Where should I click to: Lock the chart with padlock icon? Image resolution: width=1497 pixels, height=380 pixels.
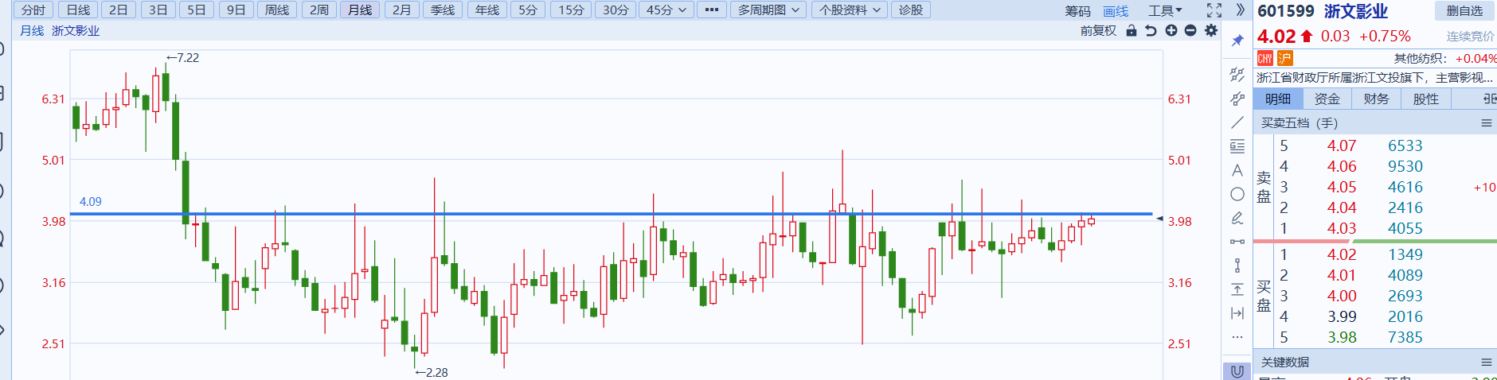click(x=1131, y=30)
